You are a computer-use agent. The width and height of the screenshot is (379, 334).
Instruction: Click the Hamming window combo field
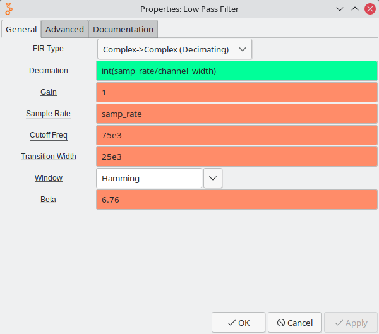(148, 178)
